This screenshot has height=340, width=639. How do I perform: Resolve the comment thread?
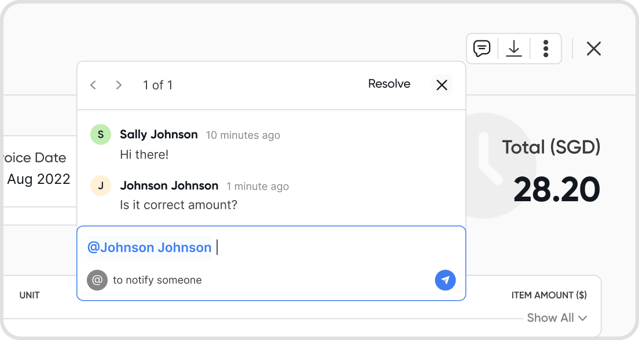tap(389, 84)
